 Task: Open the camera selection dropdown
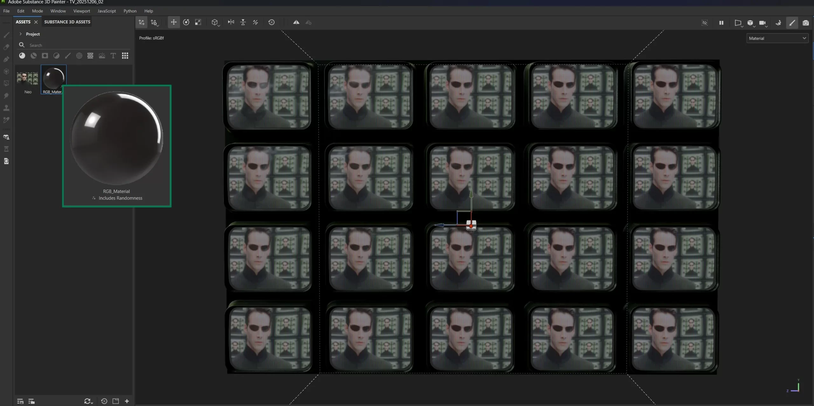click(x=763, y=23)
